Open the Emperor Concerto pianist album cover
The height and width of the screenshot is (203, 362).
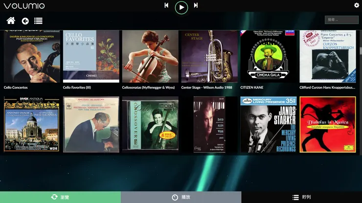click(91, 124)
